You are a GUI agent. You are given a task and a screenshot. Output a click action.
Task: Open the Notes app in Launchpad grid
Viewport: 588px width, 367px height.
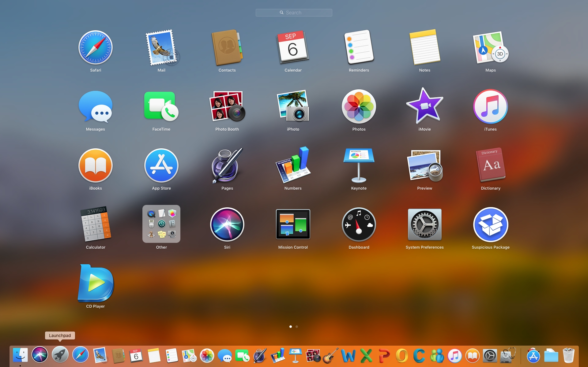pyautogui.click(x=425, y=47)
